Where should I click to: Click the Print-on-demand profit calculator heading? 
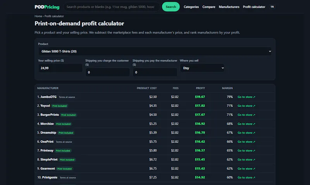(x=79, y=24)
